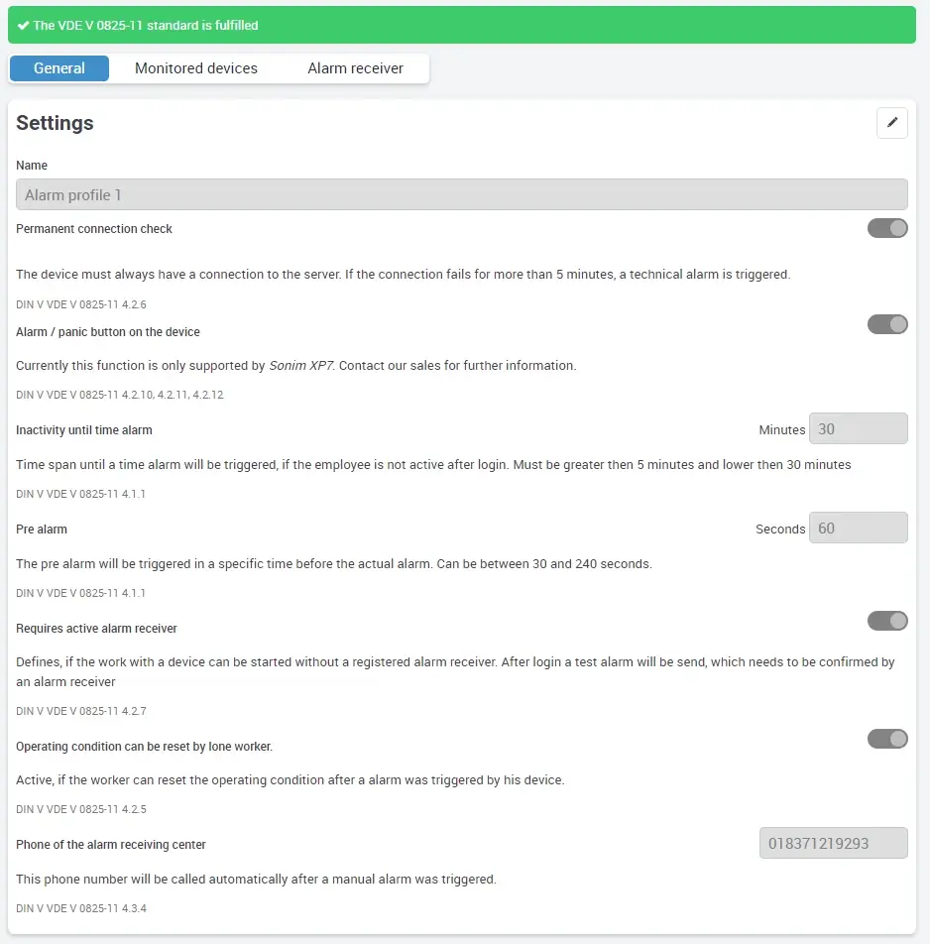Click the checkmark icon in the green banner

(24, 23)
